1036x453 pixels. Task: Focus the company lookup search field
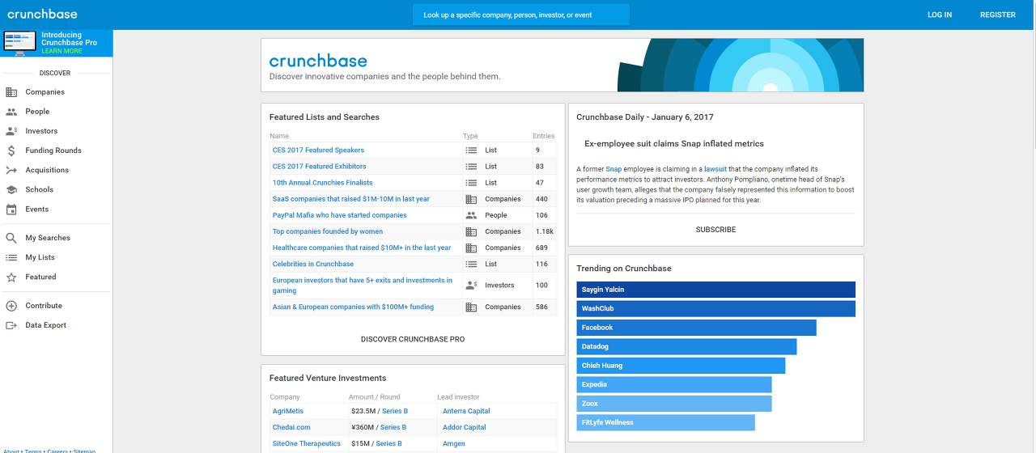pyautogui.click(x=520, y=15)
